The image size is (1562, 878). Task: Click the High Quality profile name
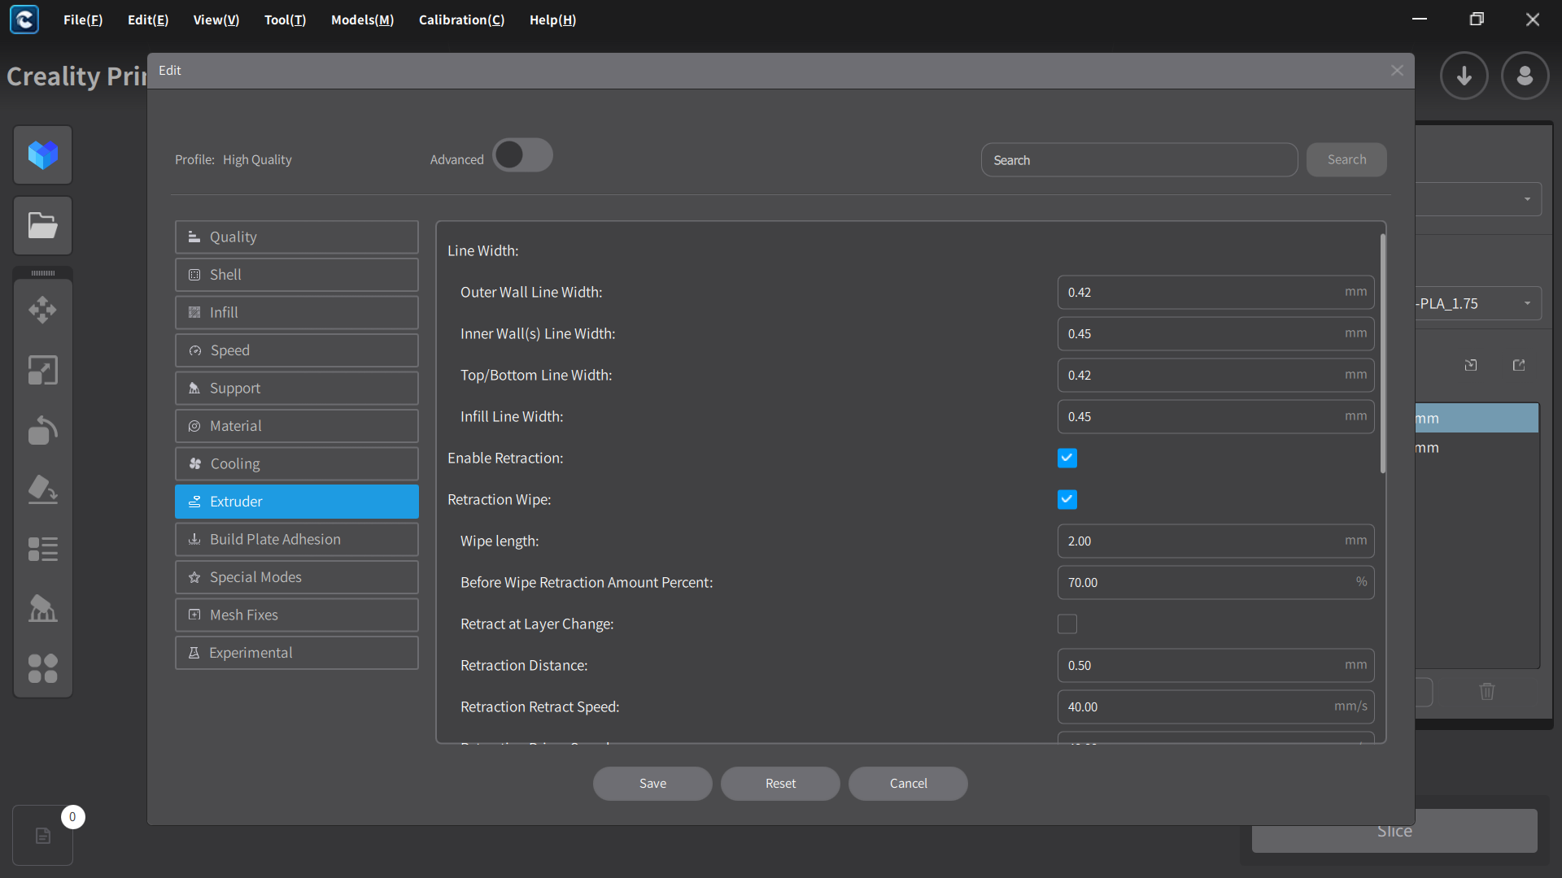257,159
